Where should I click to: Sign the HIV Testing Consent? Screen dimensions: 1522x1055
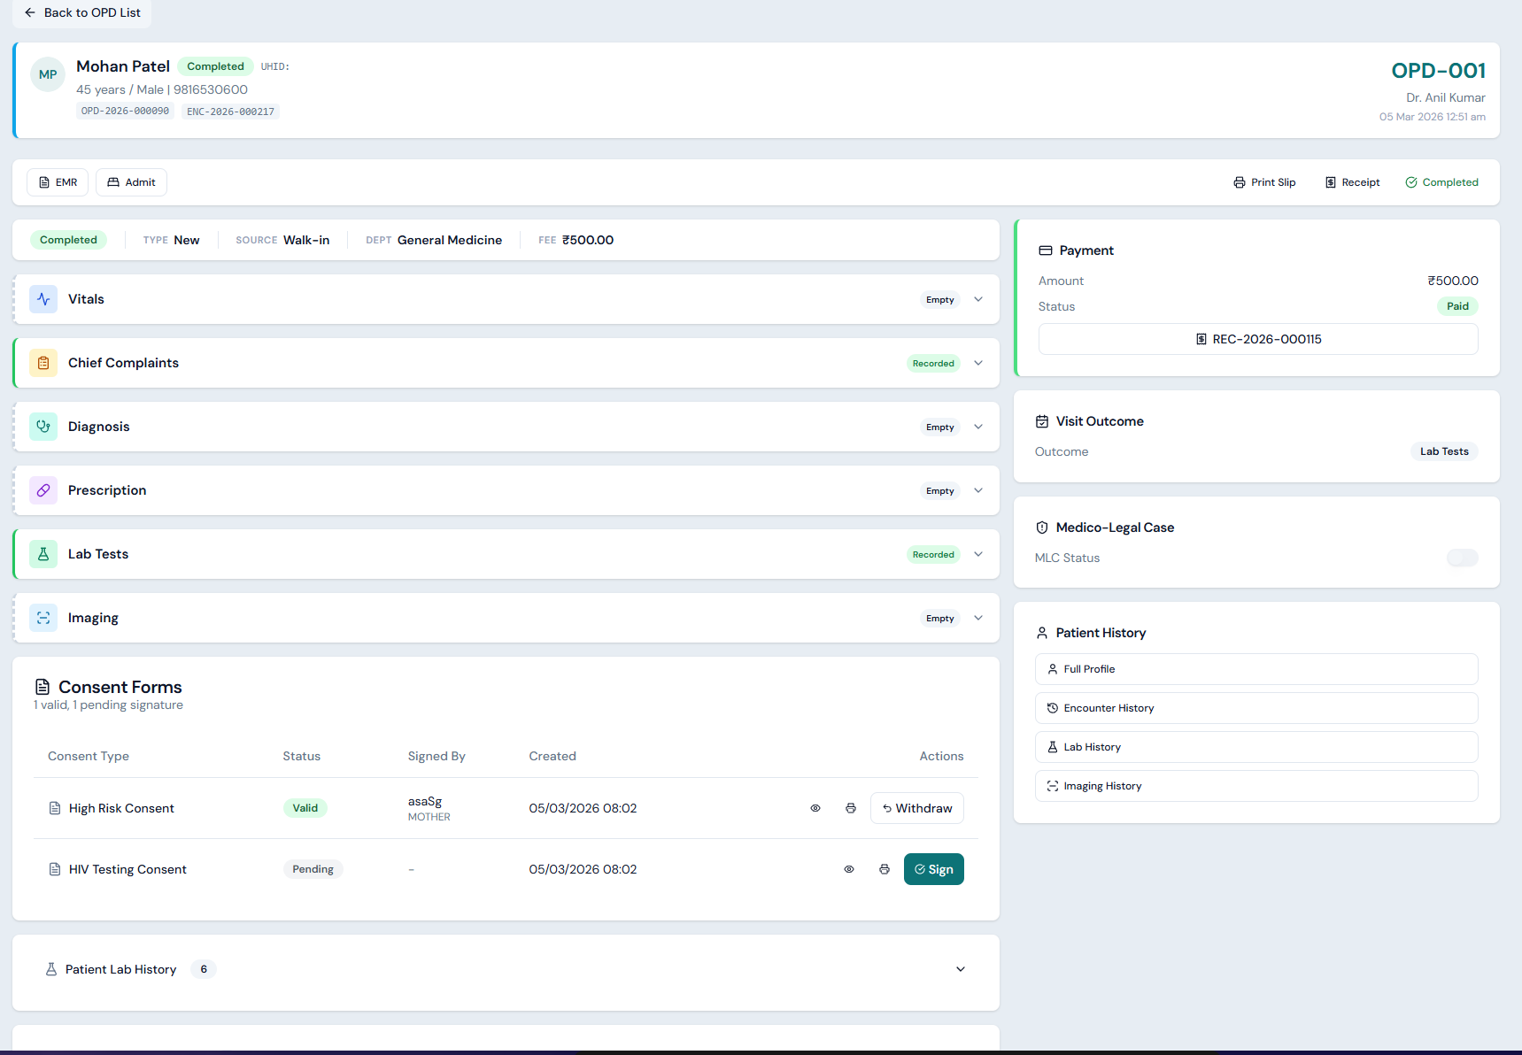click(933, 869)
